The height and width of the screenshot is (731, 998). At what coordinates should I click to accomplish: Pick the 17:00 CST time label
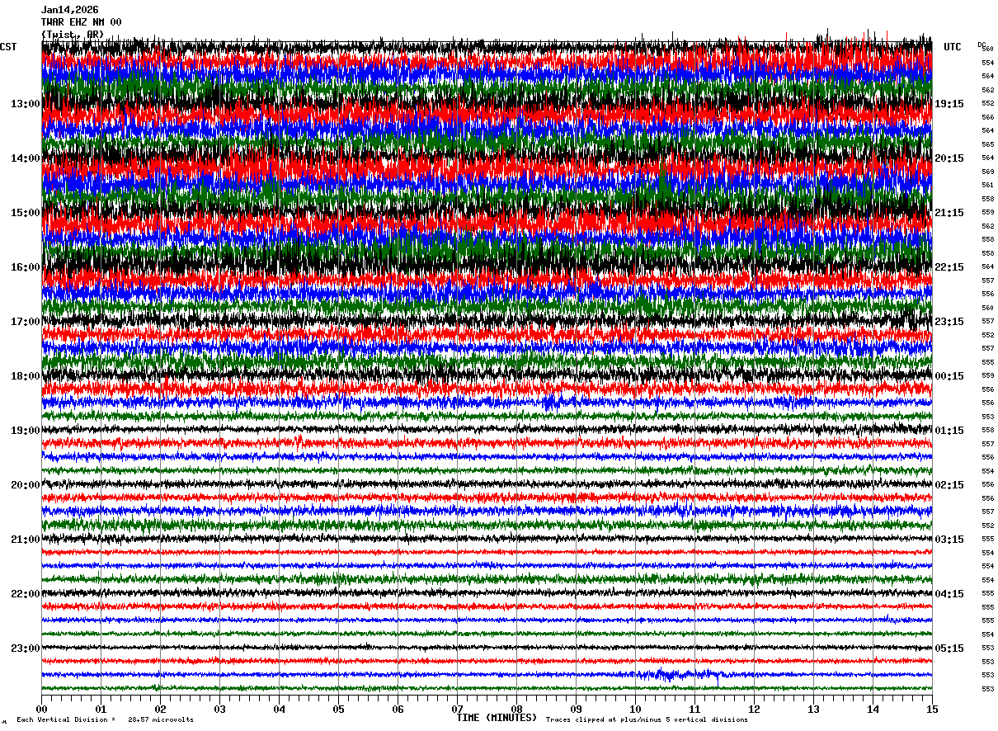tap(26, 322)
